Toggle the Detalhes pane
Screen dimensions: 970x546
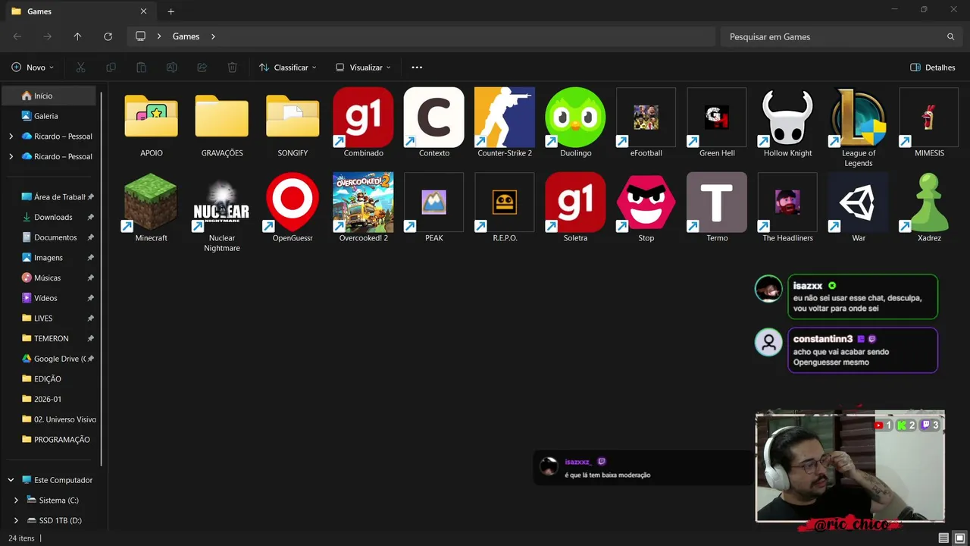(932, 67)
